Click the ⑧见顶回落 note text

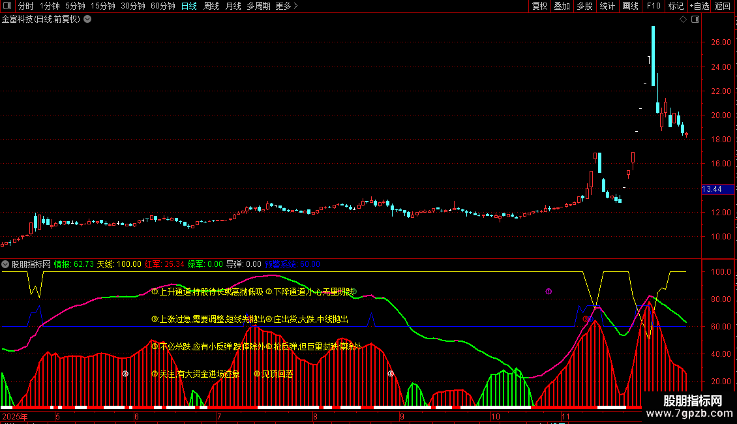(x=273, y=374)
